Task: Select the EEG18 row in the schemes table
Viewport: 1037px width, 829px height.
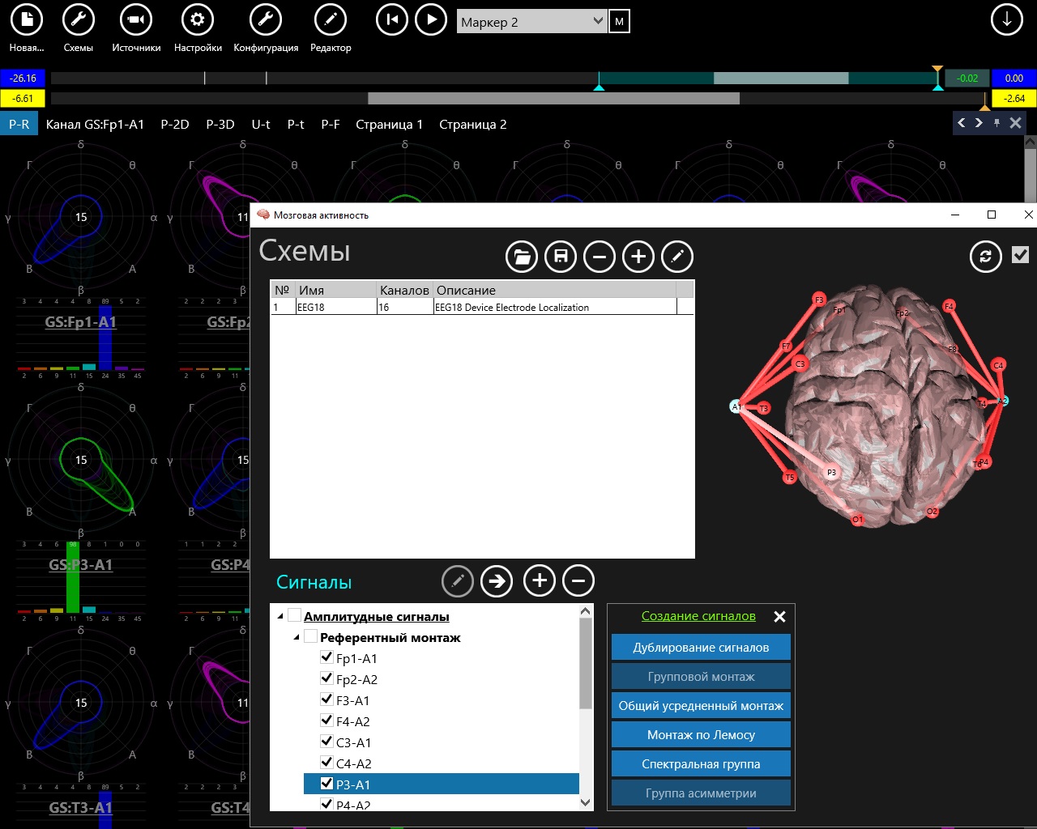Action: pos(482,308)
